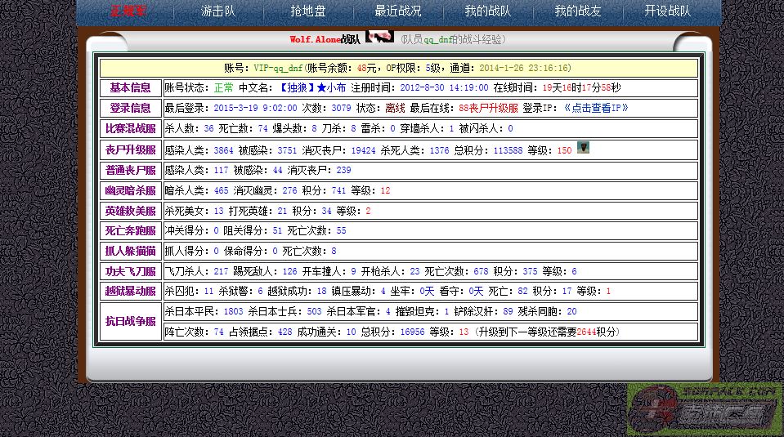Click the 消灭丧尸 value 19424

tap(364, 150)
